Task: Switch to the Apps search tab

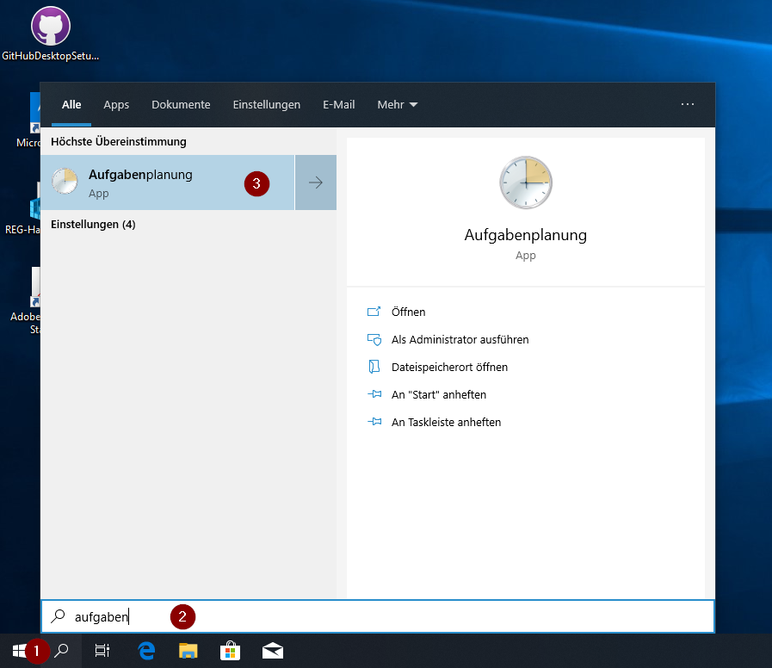Action: [x=116, y=105]
